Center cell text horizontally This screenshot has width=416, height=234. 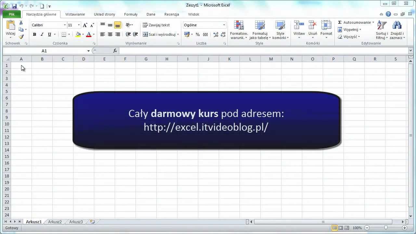click(110, 34)
